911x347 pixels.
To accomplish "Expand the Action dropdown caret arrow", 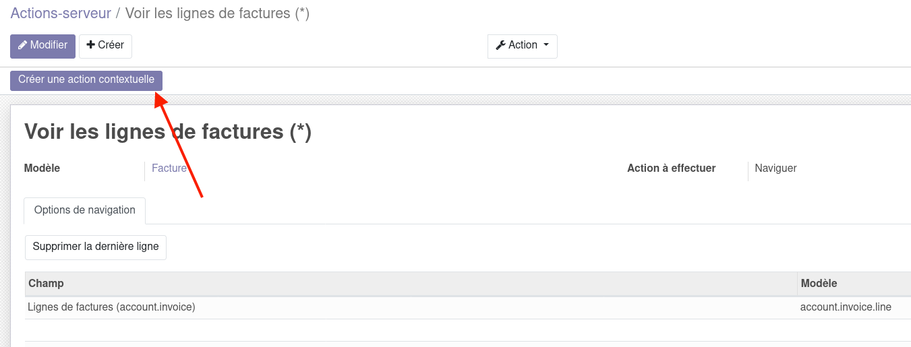I will click(x=546, y=45).
